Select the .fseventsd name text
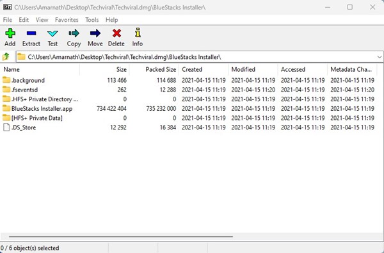384x253 pixels. click(x=24, y=90)
